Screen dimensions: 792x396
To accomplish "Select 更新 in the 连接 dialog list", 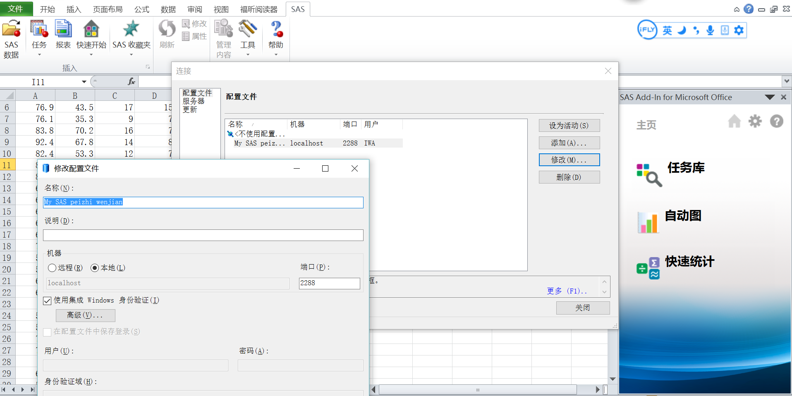I will (190, 110).
